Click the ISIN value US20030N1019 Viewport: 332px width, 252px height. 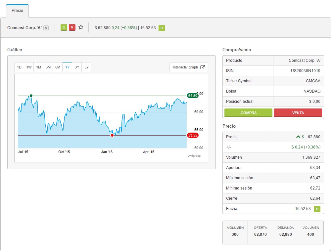point(306,71)
